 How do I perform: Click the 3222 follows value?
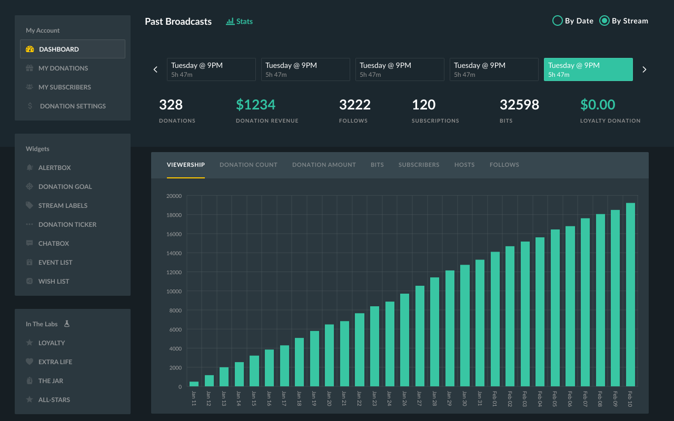pyautogui.click(x=355, y=105)
